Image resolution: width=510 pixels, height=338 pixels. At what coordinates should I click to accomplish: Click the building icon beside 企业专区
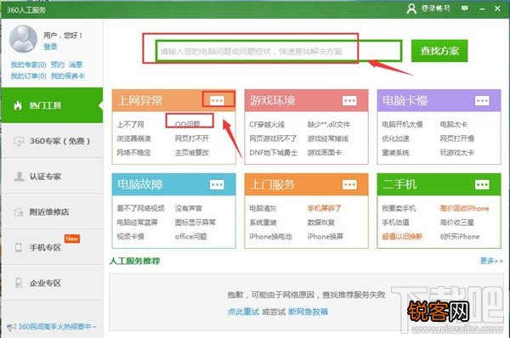[19, 283]
